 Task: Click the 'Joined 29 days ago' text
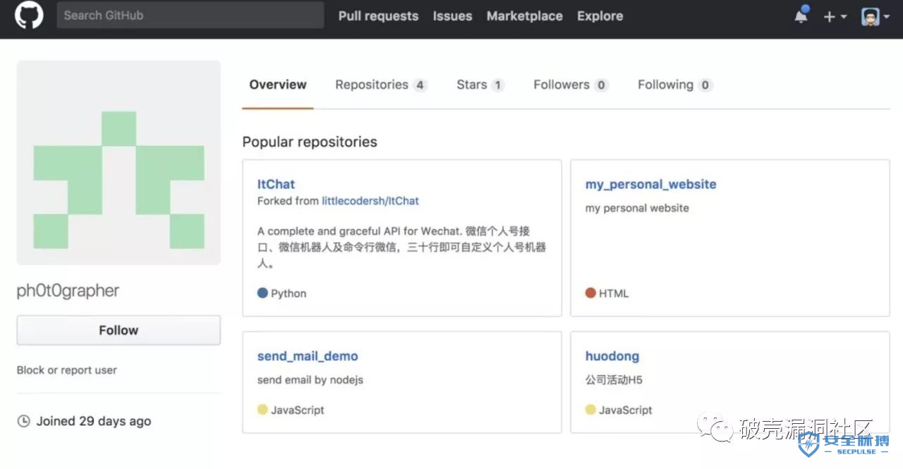pos(94,421)
